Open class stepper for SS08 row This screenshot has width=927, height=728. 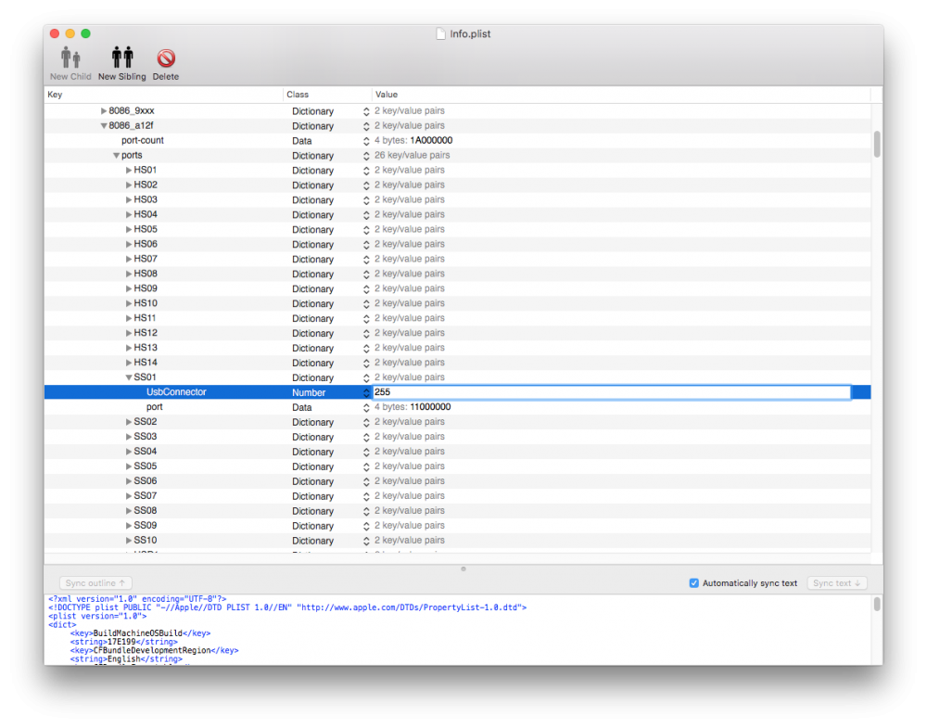point(366,511)
